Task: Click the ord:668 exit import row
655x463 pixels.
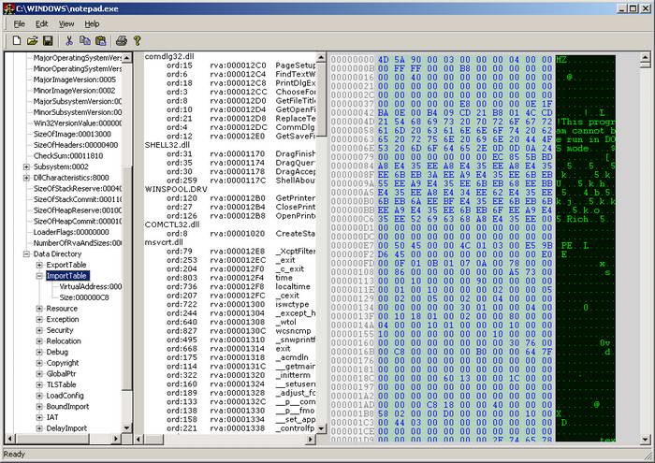Action: 228,349
